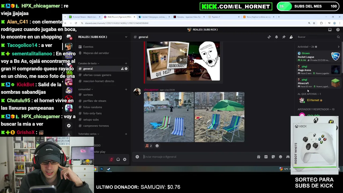Open the emoji picker in message bar
The width and height of the screenshot is (343, 193).
[x=281, y=157]
